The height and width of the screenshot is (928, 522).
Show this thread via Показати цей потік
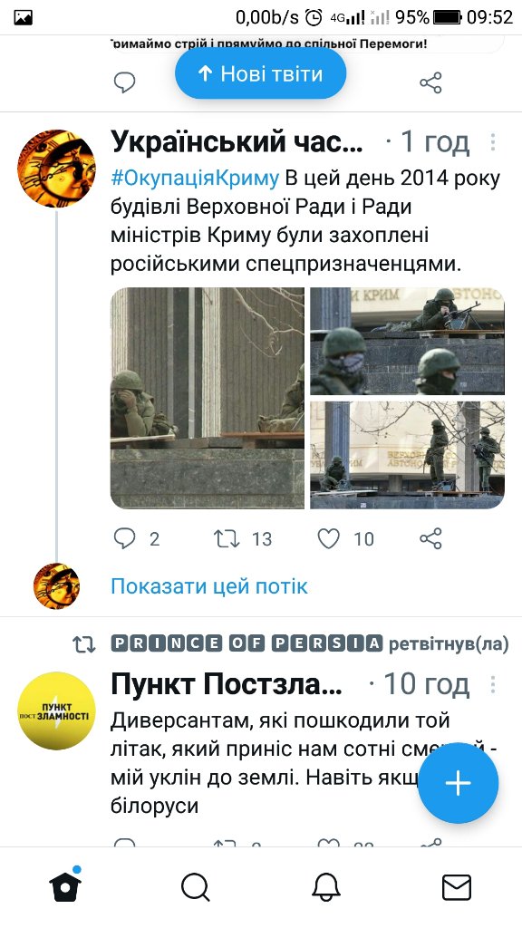pos(209,586)
